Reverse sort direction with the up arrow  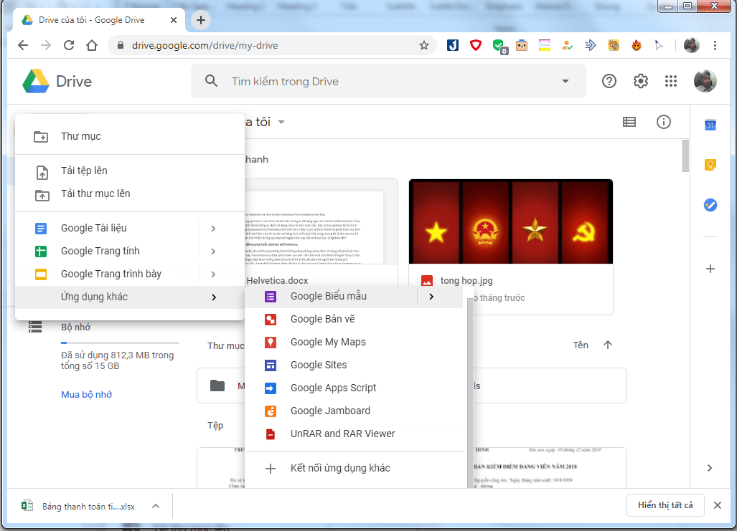click(x=608, y=345)
